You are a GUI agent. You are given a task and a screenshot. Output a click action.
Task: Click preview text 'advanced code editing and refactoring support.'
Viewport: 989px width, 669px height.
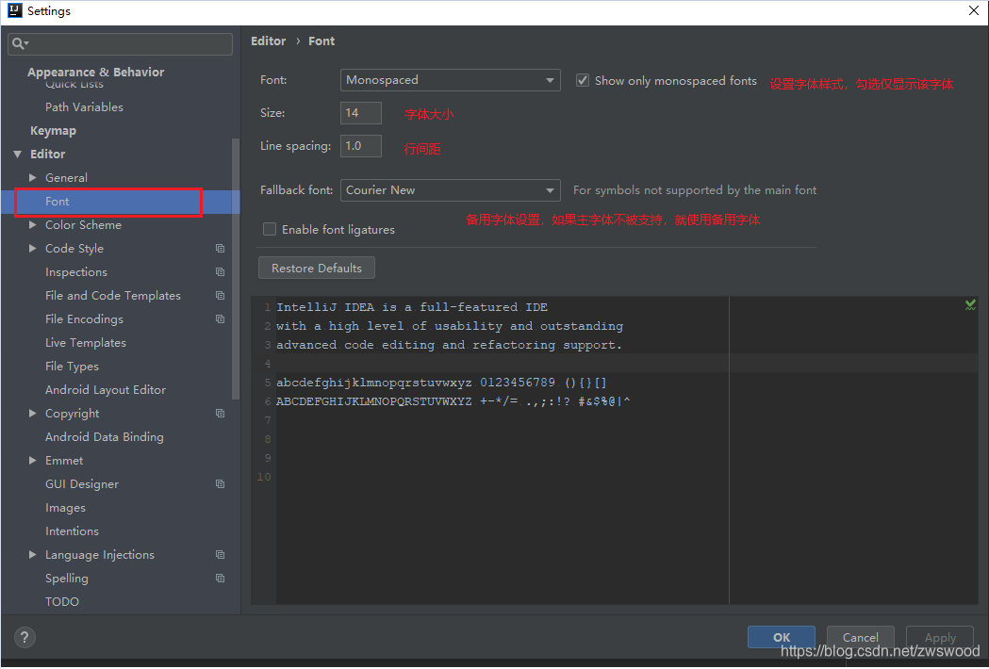449,345
